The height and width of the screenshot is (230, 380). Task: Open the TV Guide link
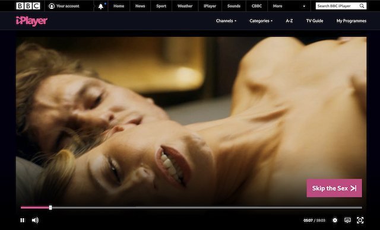[315, 21]
